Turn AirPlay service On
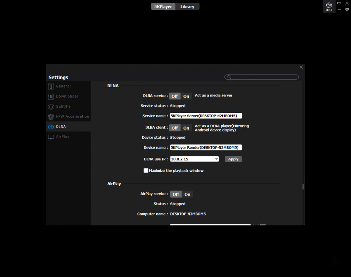 tap(187, 194)
